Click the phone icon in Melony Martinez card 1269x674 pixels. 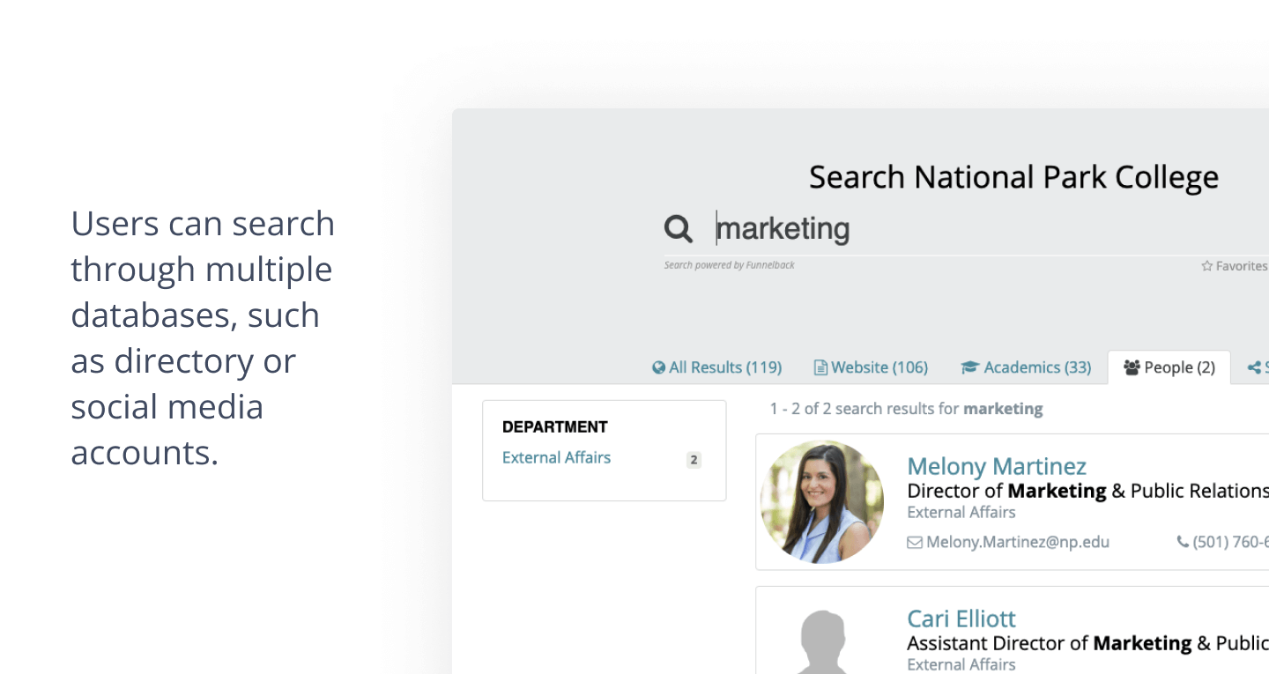[x=1183, y=542]
